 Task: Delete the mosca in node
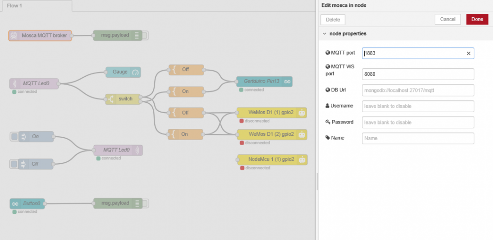[x=333, y=20]
